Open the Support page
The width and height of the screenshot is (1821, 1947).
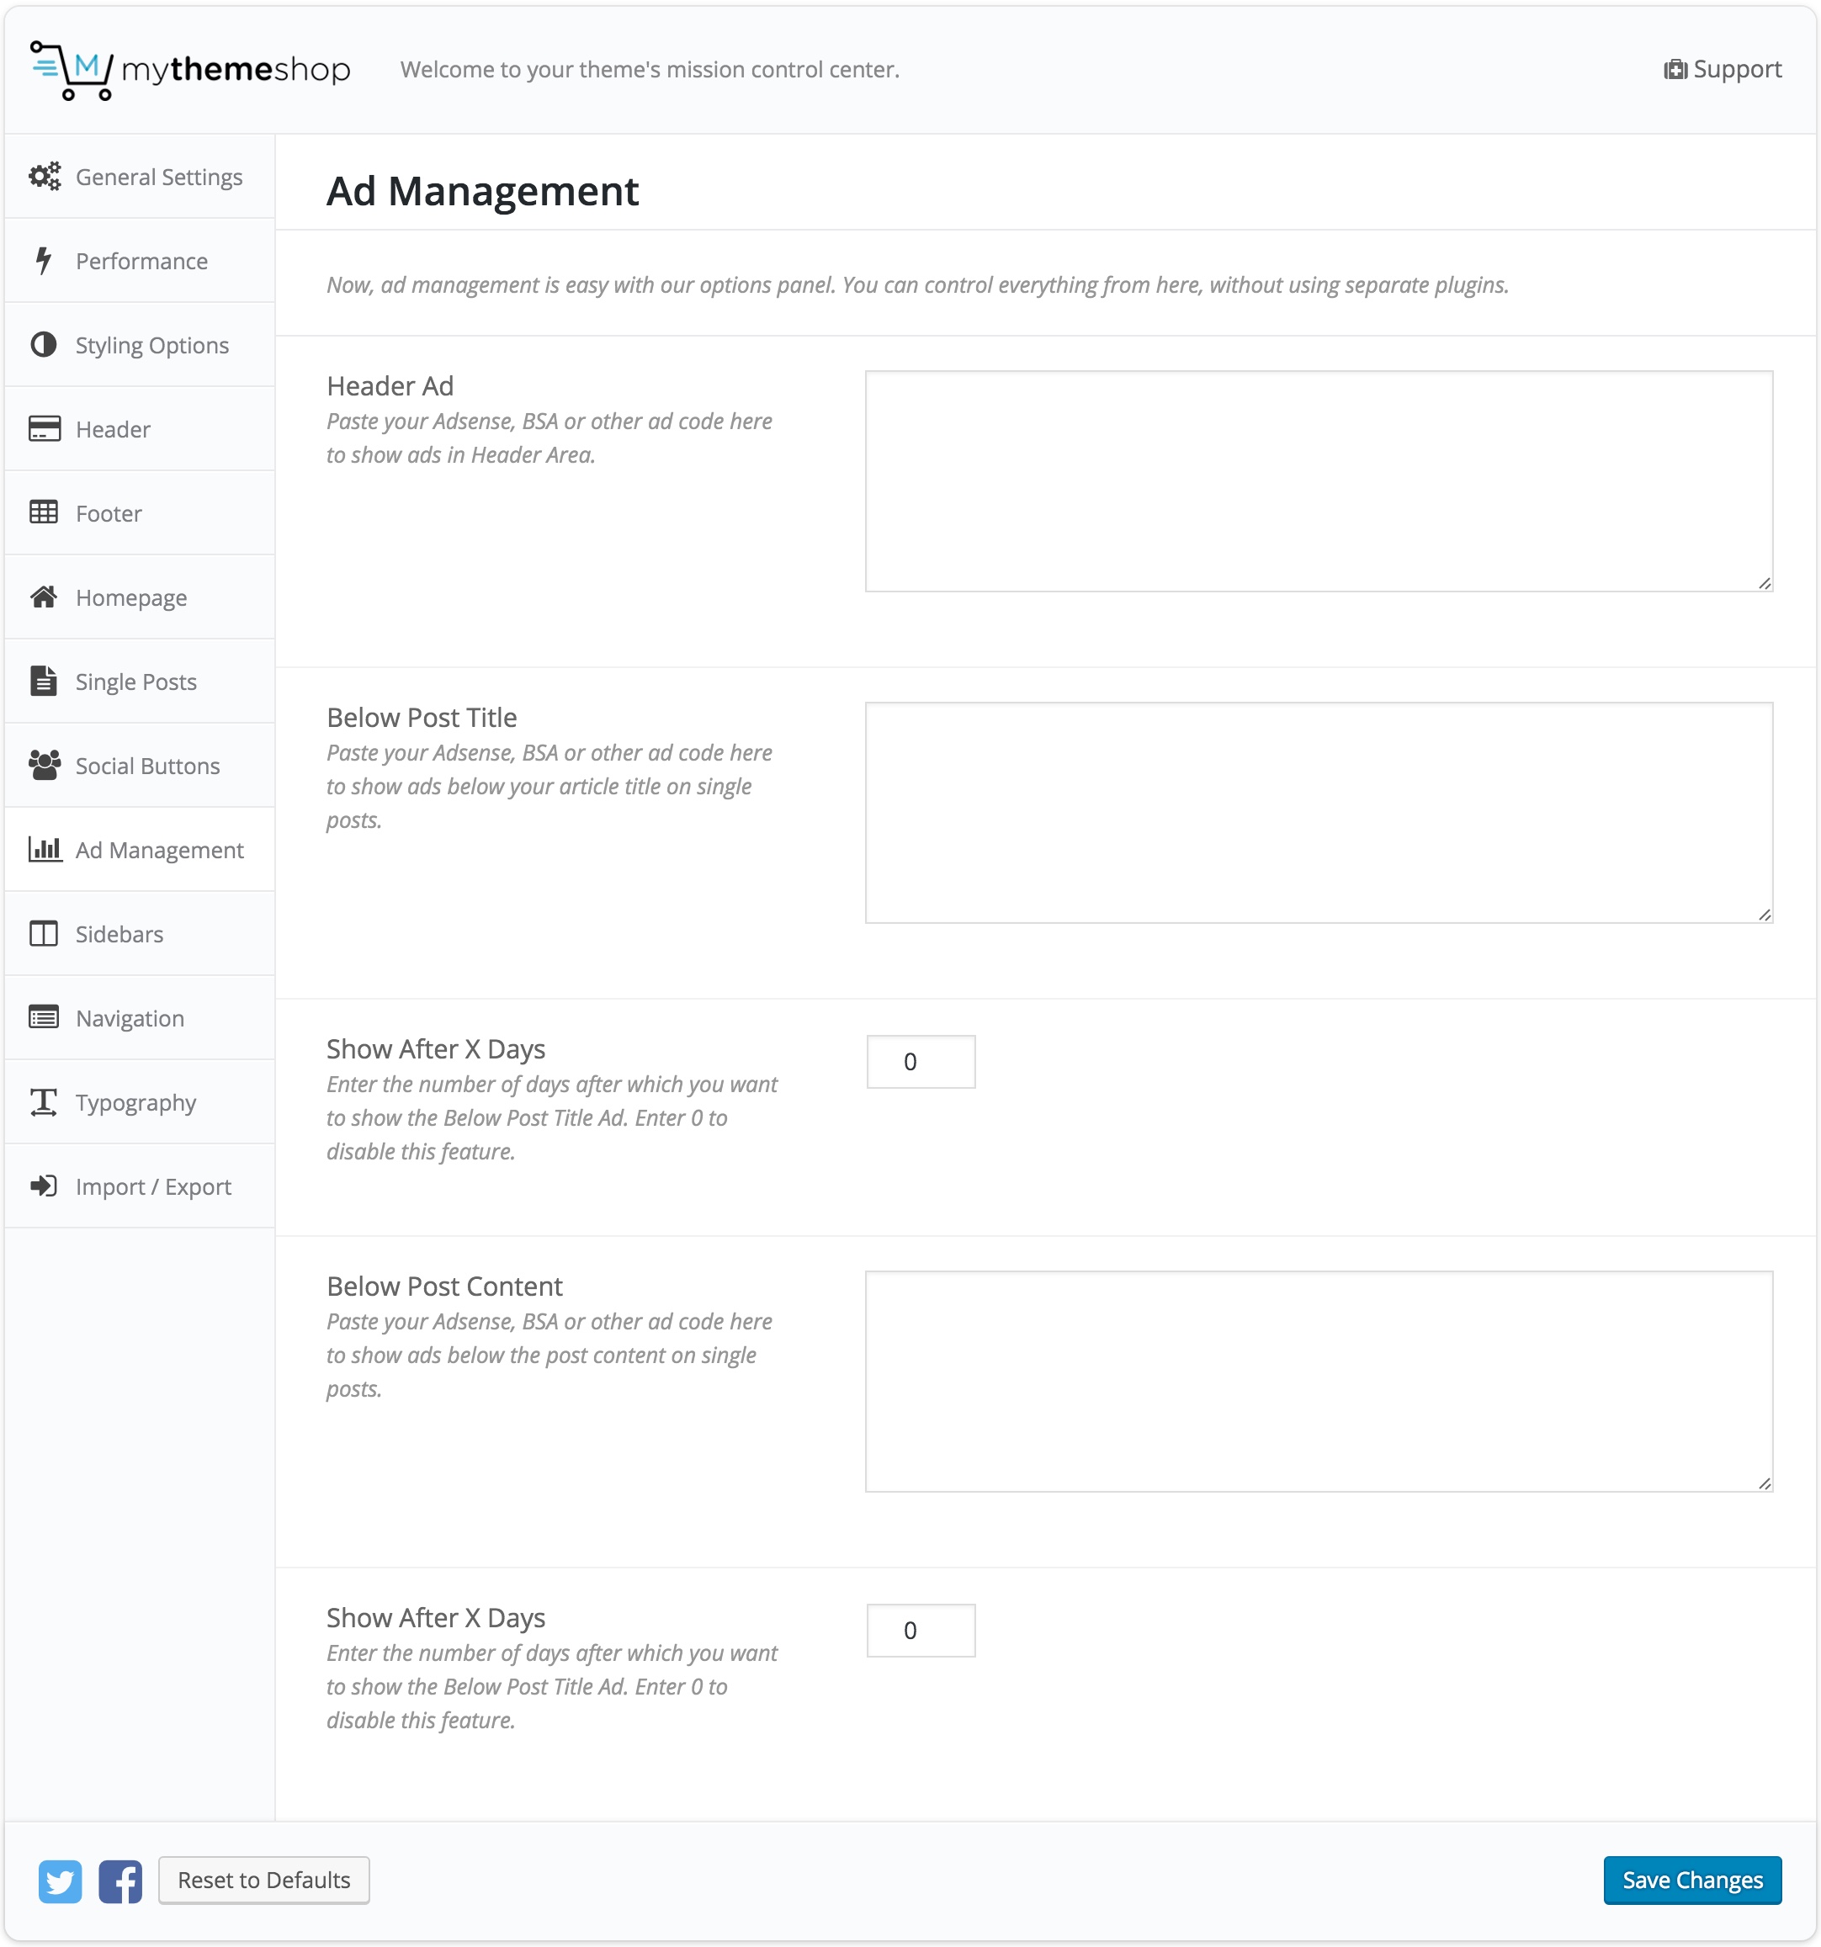point(1722,68)
